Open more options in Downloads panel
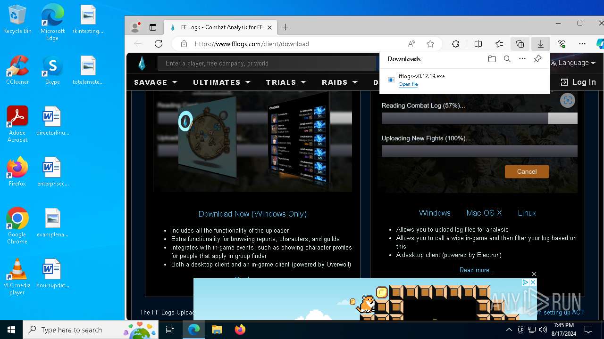Viewport: 604px width, 339px height. click(x=522, y=59)
